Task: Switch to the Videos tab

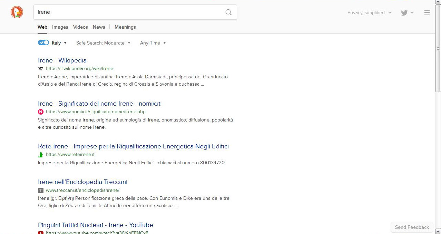Action: (80, 27)
